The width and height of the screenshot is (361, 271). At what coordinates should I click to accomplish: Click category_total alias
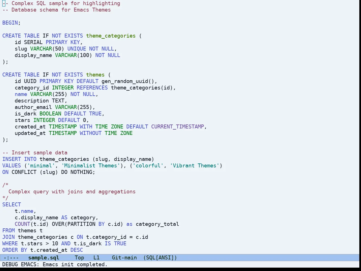(157, 224)
